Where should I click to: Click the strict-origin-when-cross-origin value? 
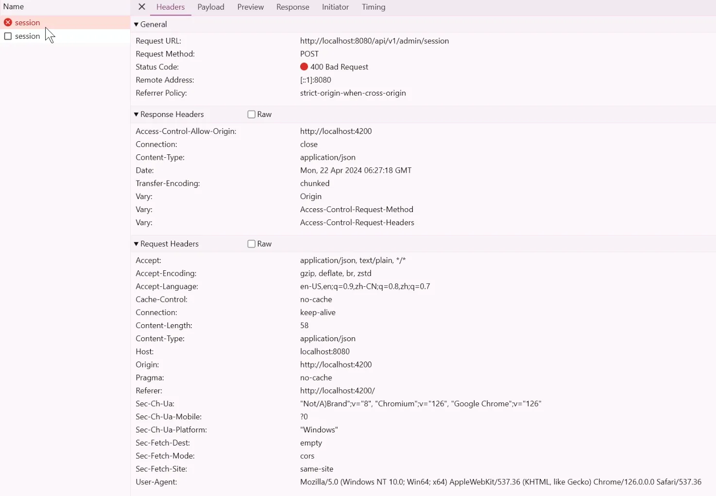point(353,93)
